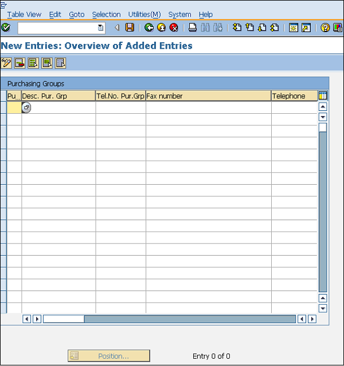The image size is (344, 366).
Task: Open the System menu
Action: click(179, 14)
